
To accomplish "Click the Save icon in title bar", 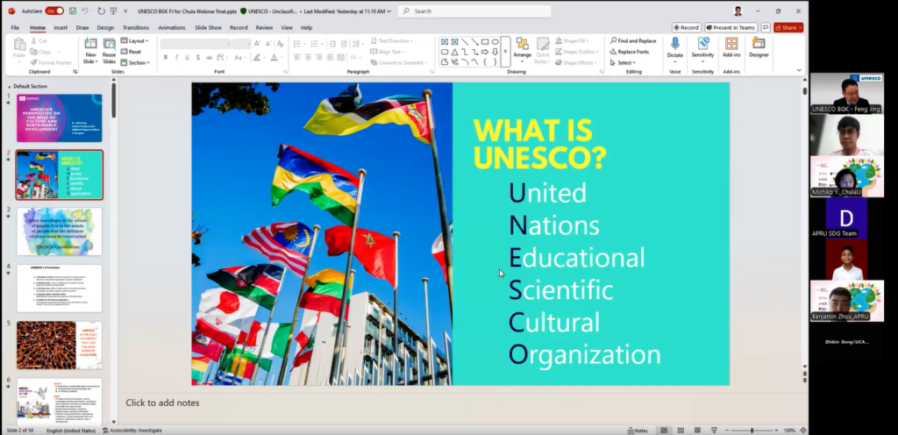I will [x=73, y=11].
